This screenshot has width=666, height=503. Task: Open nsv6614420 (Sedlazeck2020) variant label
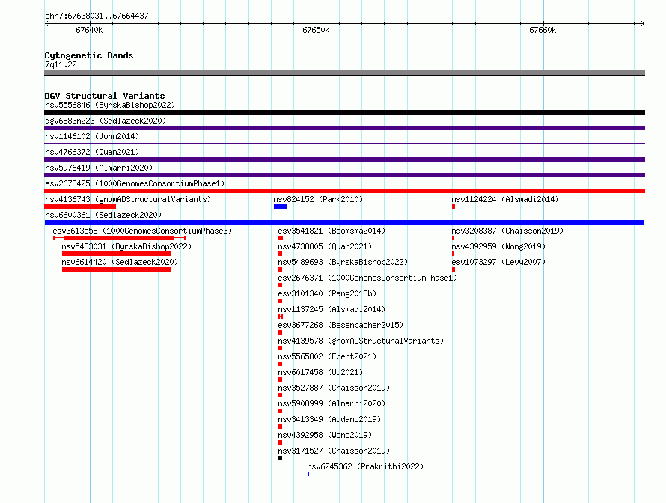click(120, 262)
